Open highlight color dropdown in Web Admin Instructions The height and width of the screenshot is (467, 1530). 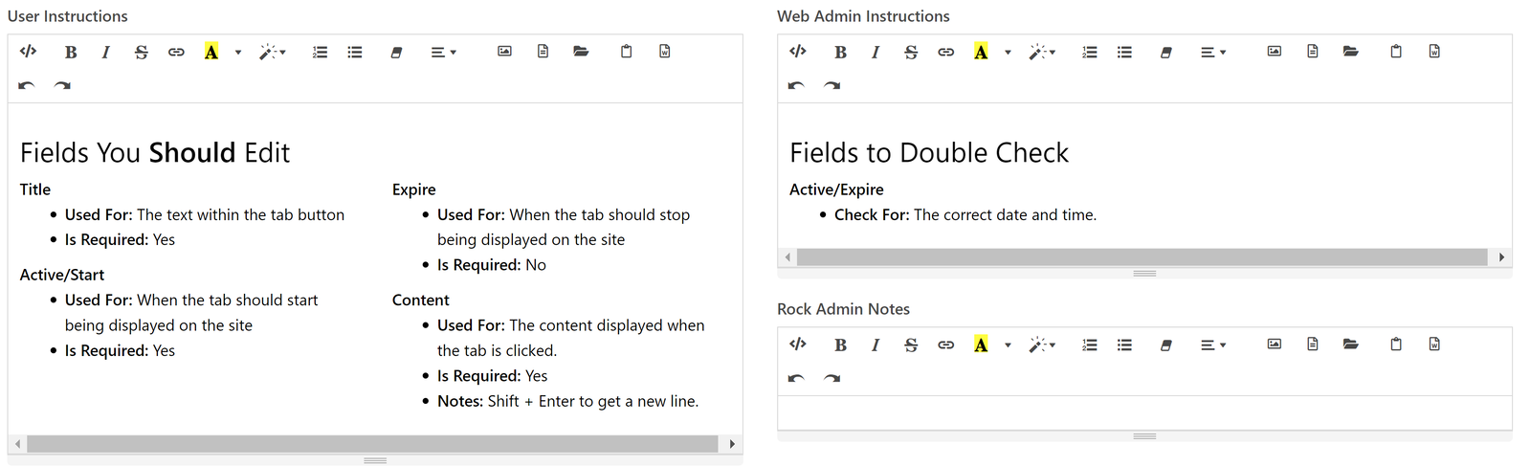coord(1008,53)
